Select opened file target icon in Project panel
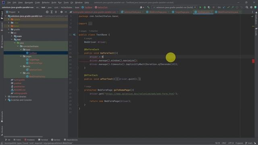 47,12
